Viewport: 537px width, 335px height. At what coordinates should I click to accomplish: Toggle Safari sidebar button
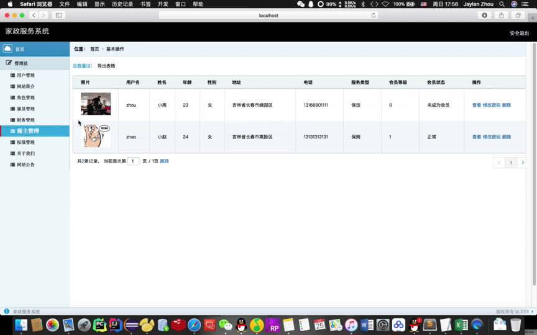pos(58,15)
